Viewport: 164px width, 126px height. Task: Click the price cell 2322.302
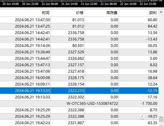[76, 97]
